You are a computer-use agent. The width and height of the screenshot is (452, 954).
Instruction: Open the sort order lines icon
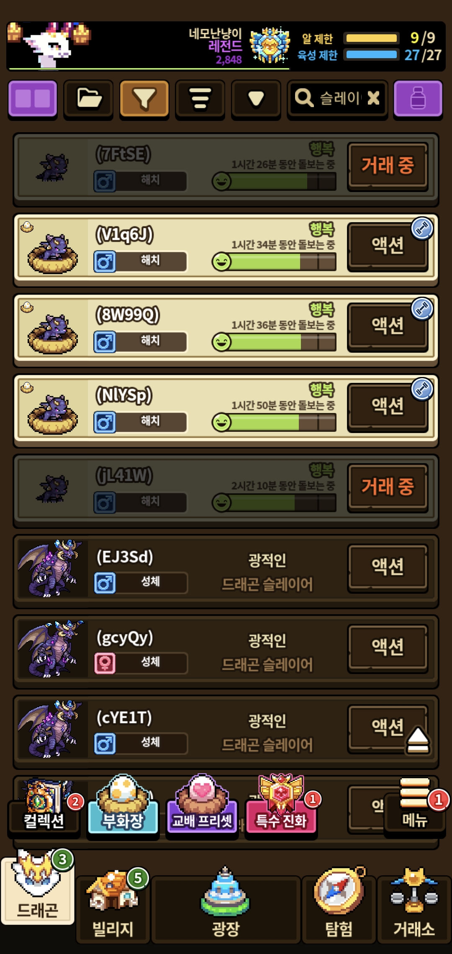pyautogui.click(x=200, y=99)
